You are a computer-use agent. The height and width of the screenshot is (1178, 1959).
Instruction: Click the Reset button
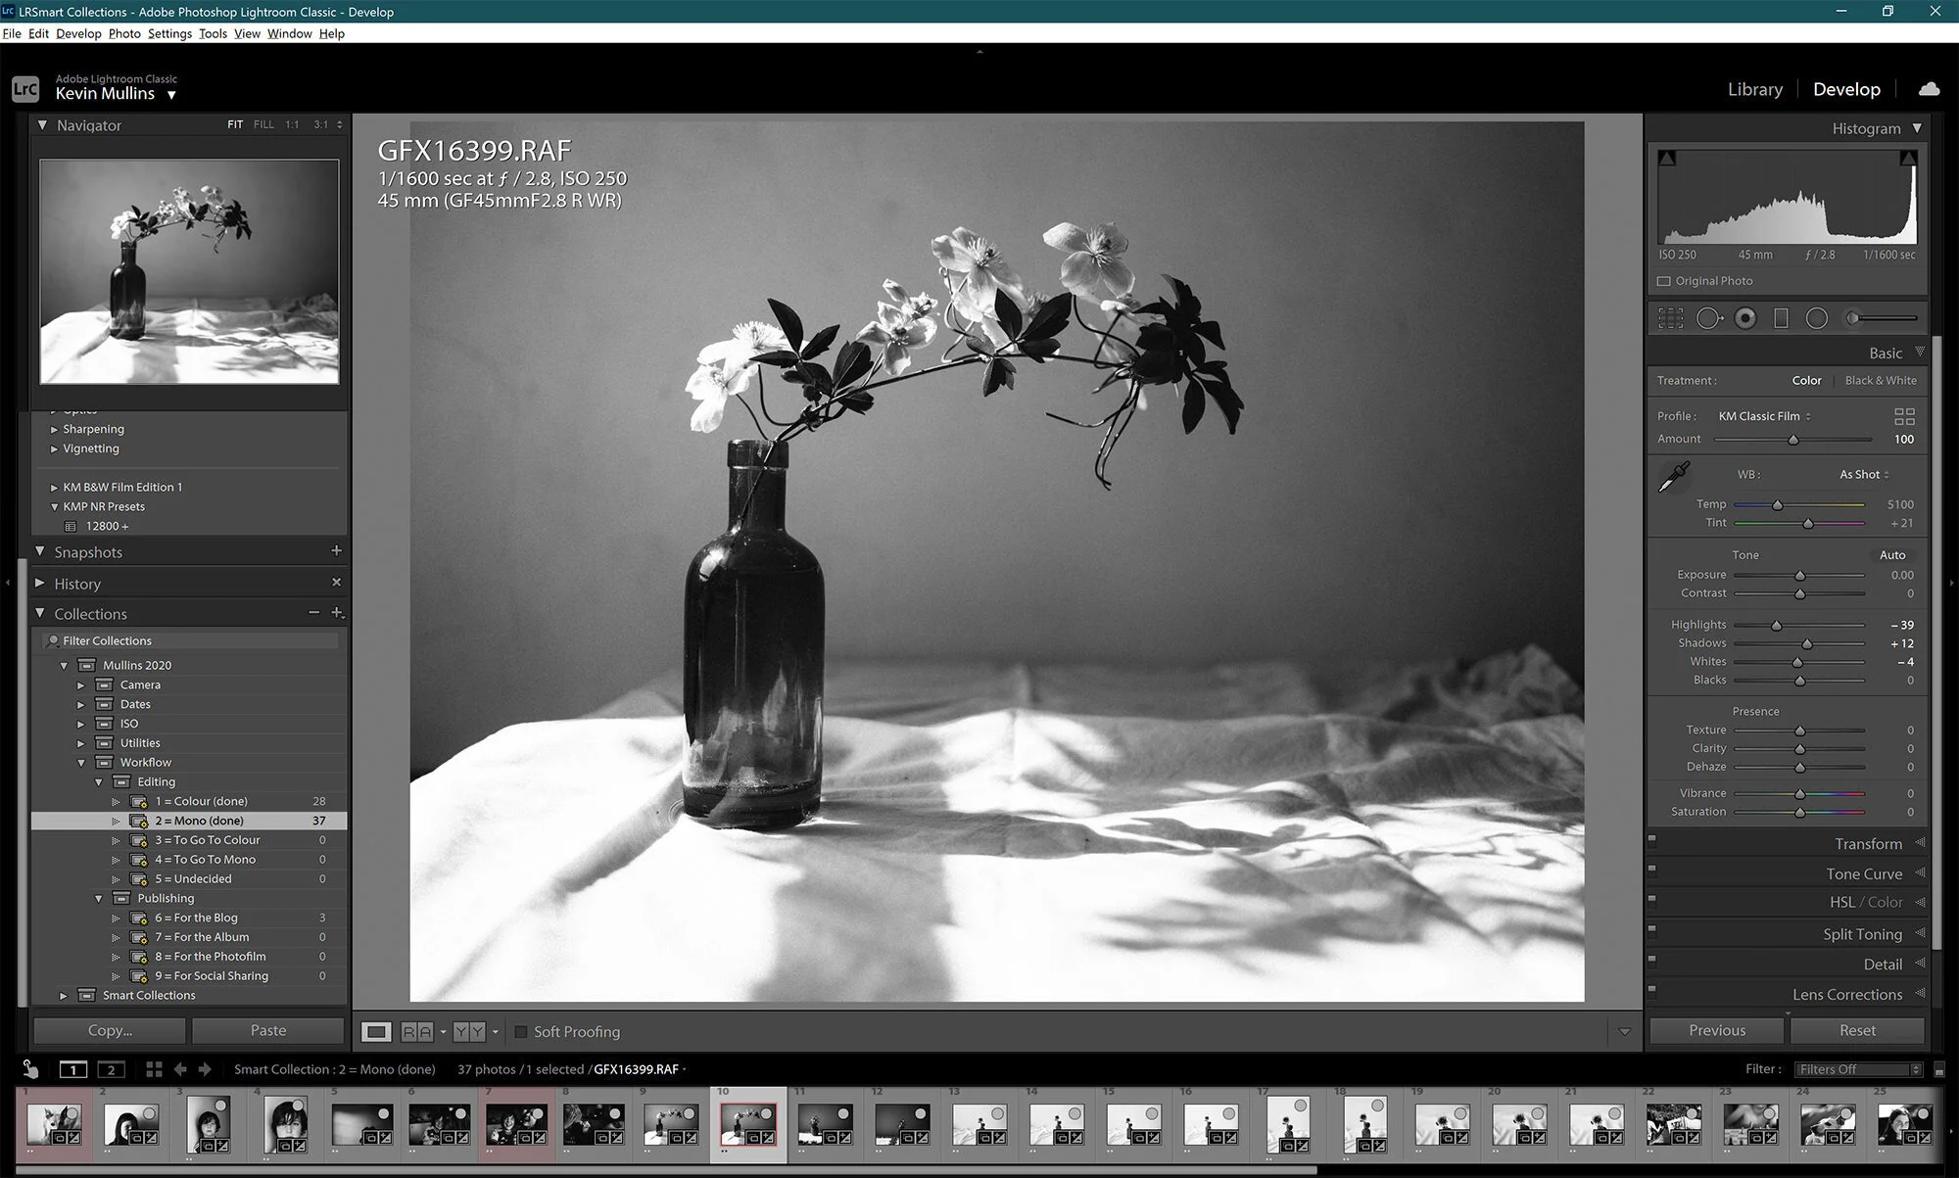click(x=1857, y=1030)
